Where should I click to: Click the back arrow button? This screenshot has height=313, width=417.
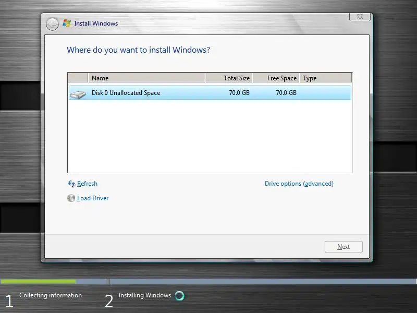[52, 24]
